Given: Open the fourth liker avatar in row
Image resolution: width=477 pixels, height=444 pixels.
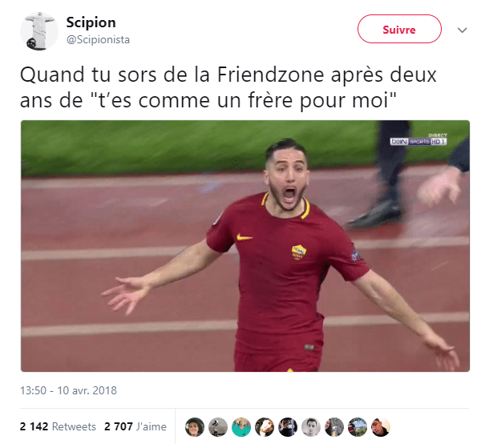Looking at the screenshot, I should [x=265, y=427].
